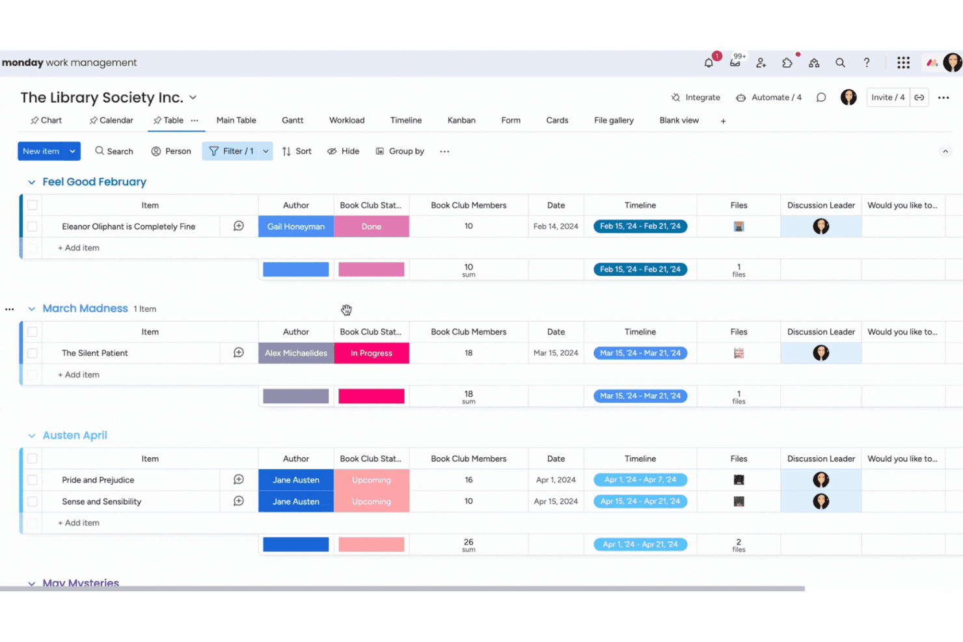This screenshot has height=642, width=963.
Task: Click the Sort button
Action: [297, 152]
